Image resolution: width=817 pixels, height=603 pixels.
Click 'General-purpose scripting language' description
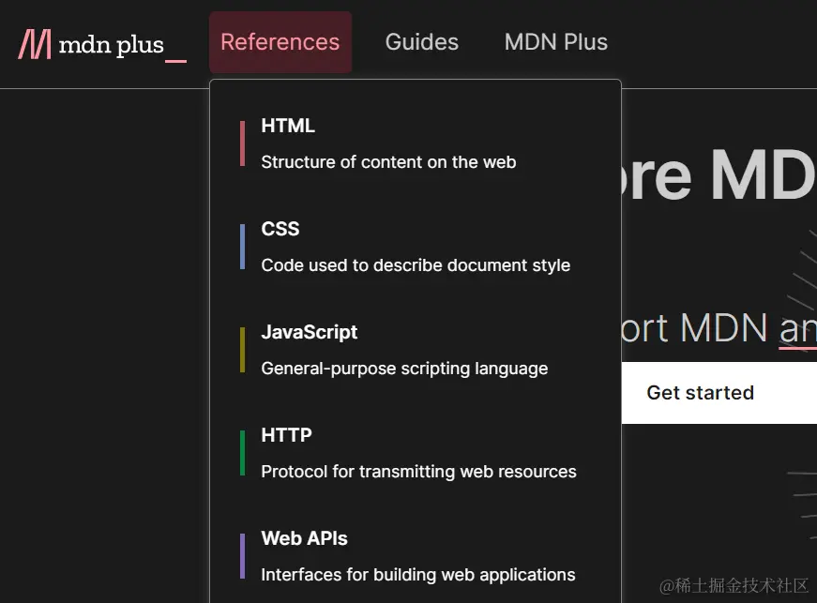[404, 369]
